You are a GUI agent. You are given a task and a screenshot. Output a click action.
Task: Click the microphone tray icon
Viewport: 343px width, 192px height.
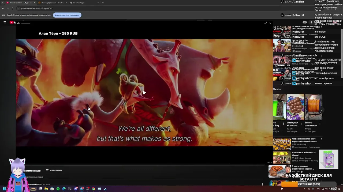pyautogui.click(x=313, y=189)
